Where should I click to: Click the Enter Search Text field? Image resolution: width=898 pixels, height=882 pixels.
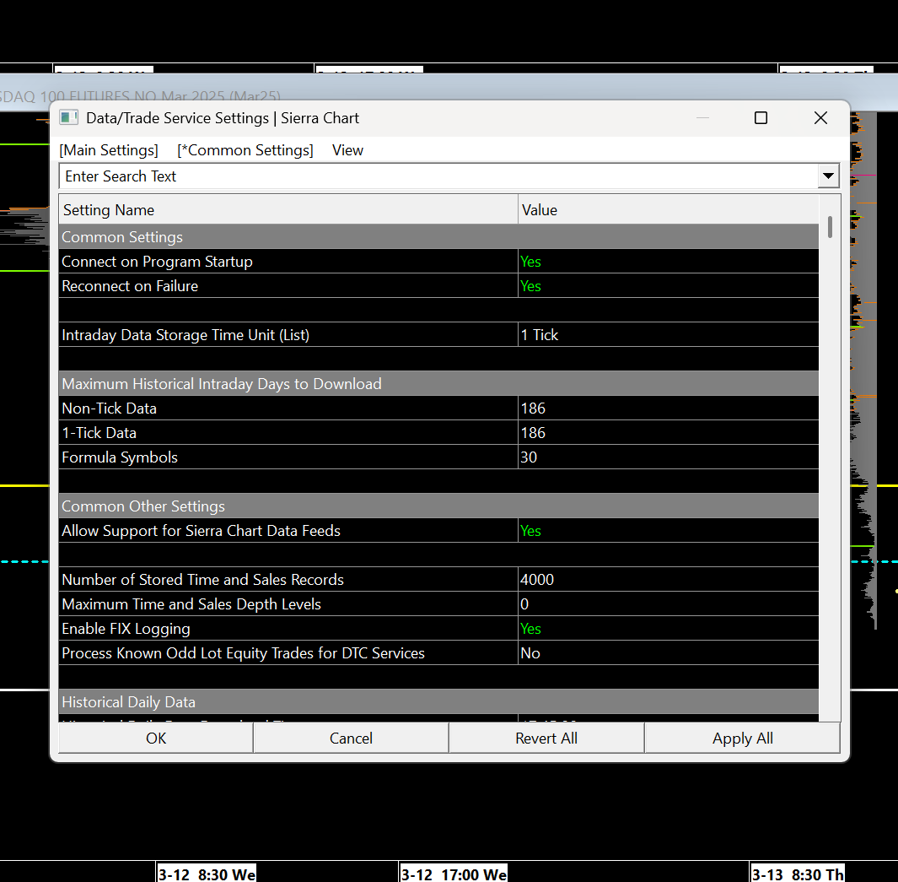point(438,176)
